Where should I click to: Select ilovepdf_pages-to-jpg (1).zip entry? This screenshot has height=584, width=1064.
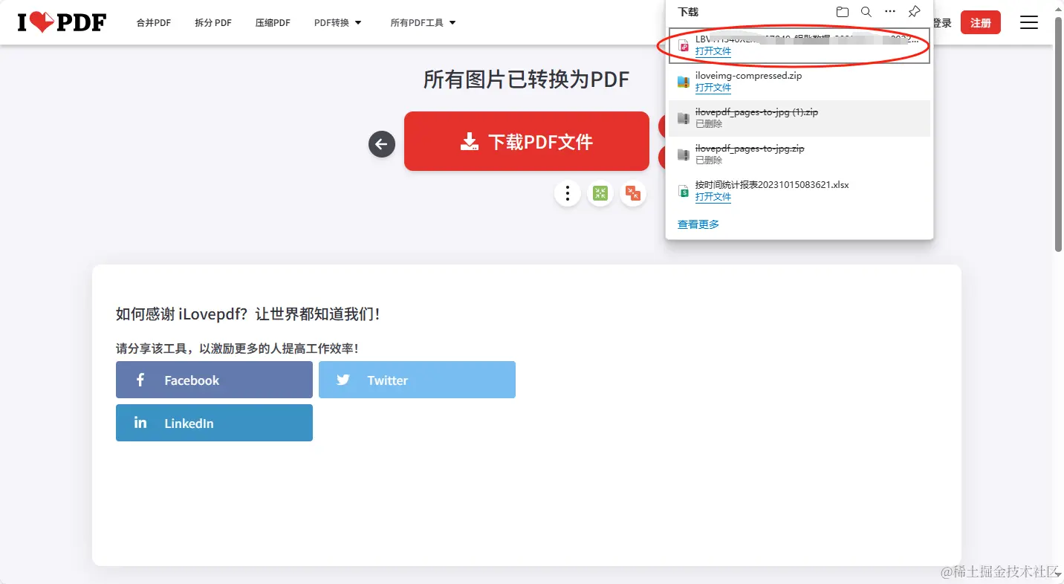799,118
